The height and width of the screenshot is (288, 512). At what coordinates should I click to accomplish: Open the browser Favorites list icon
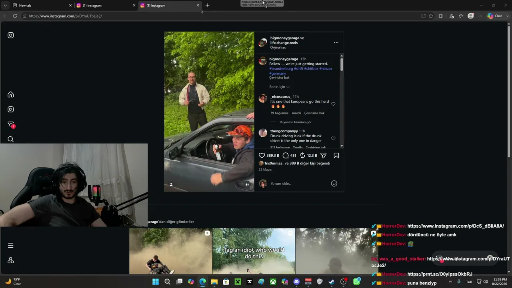coord(461,16)
